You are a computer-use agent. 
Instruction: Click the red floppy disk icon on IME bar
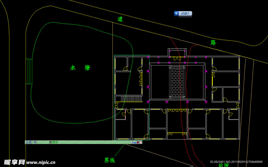click(x=141, y=142)
